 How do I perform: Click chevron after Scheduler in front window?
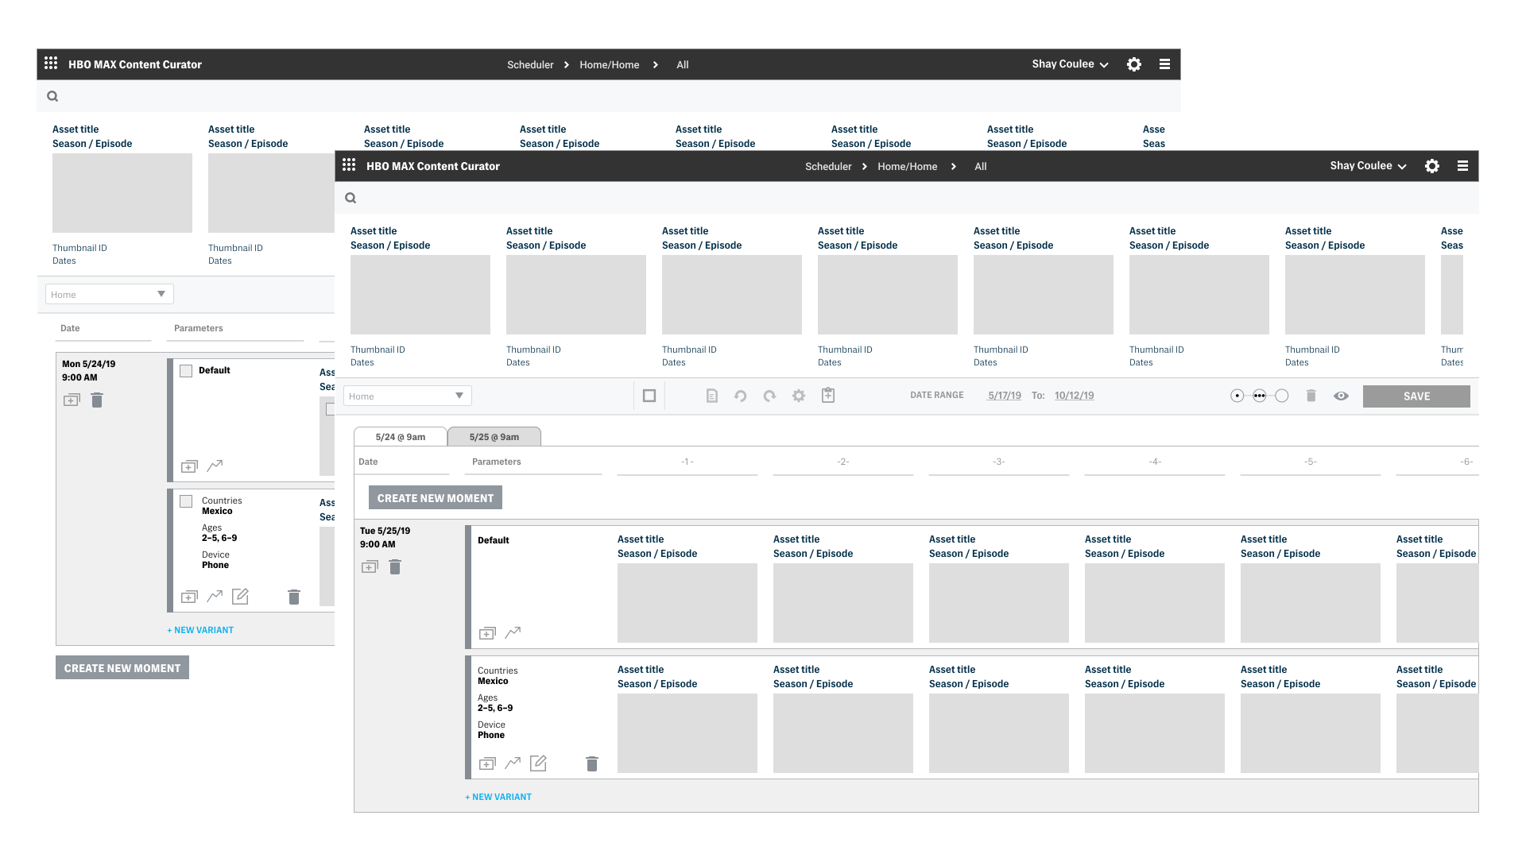pos(865,166)
